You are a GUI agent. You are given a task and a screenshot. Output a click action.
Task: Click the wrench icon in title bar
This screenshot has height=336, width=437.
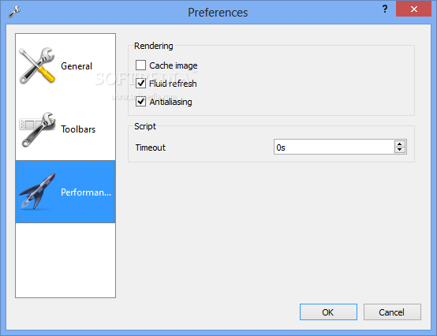click(x=14, y=12)
